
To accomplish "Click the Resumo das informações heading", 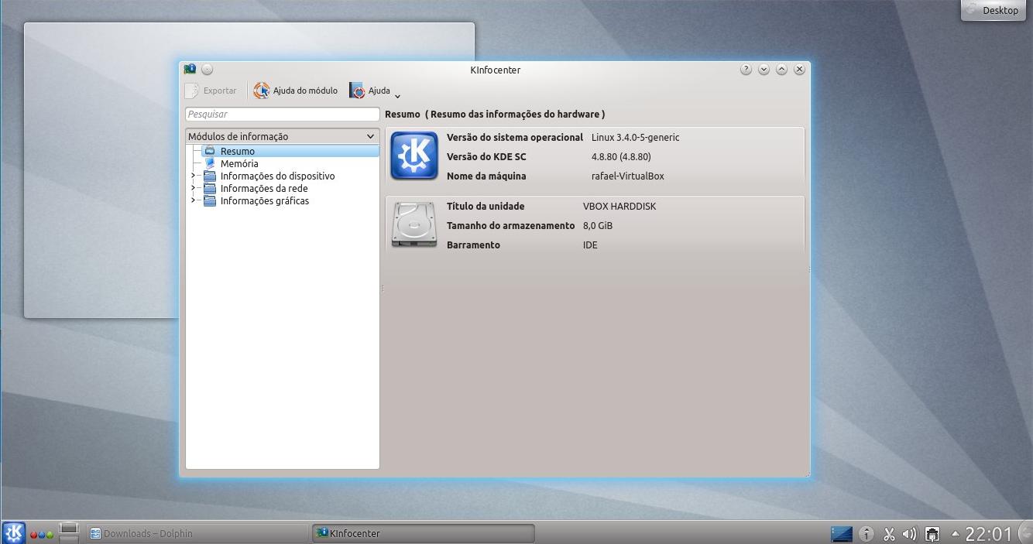I will pos(495,114).
